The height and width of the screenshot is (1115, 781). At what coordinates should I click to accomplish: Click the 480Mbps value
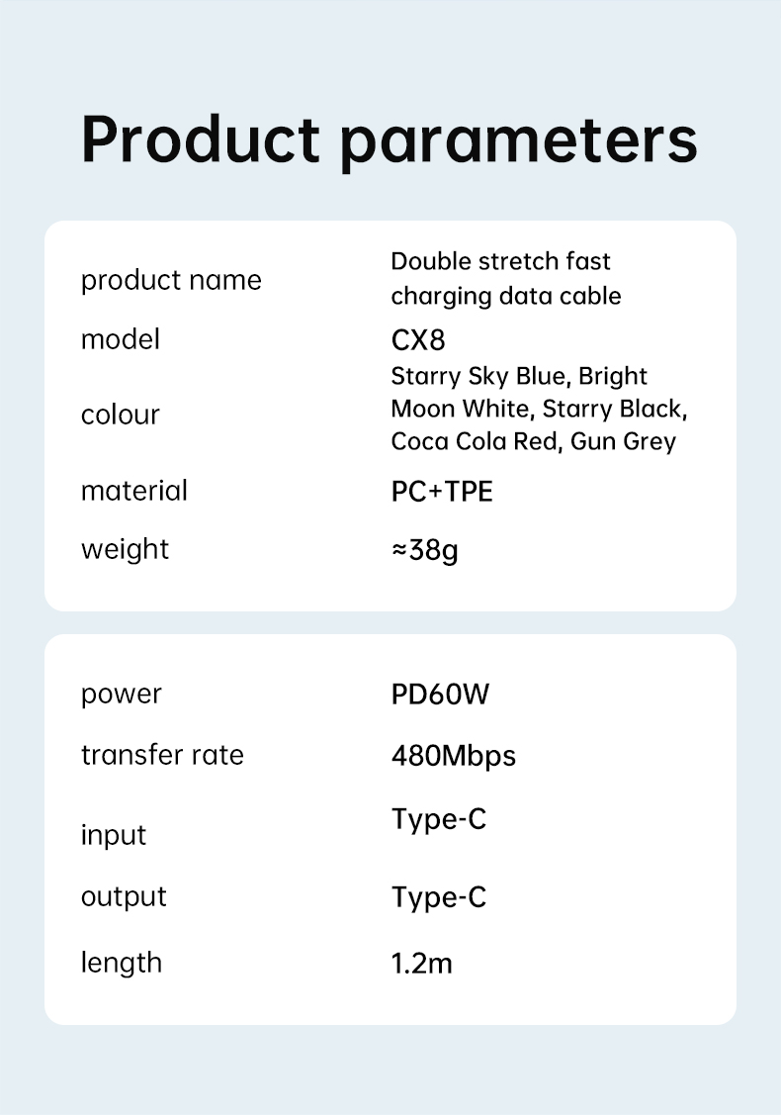[x=454, y=757]
